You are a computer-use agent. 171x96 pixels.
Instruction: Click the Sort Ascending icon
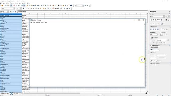point(48,6)
